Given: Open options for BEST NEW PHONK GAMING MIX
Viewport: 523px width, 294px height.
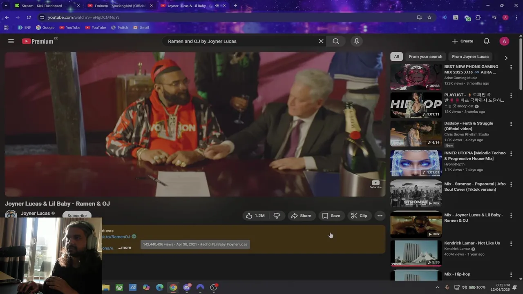Looking at the screenshot, I should [x=511, y=67].
